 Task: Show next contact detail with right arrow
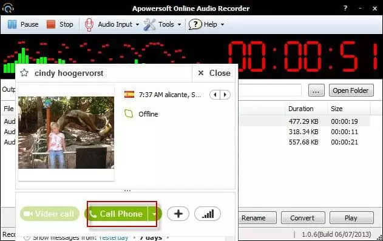click(x=225, y=95)
